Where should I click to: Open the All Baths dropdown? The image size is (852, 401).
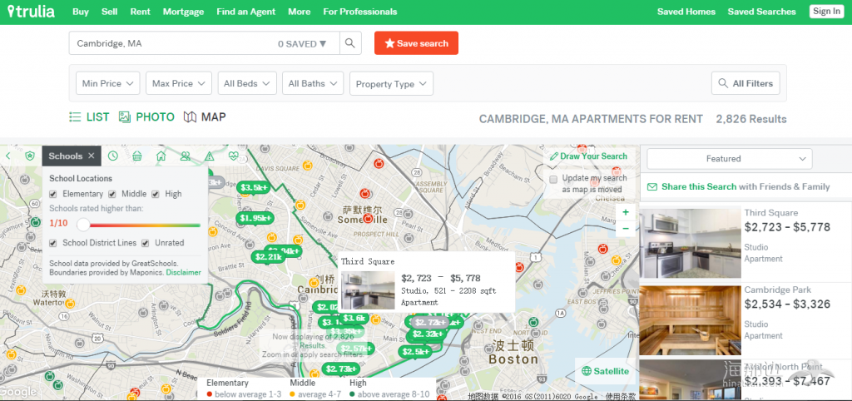pos(313,83)
